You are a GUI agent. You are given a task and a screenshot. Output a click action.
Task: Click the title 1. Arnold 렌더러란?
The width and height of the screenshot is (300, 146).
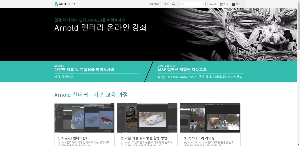coord(73,138)
